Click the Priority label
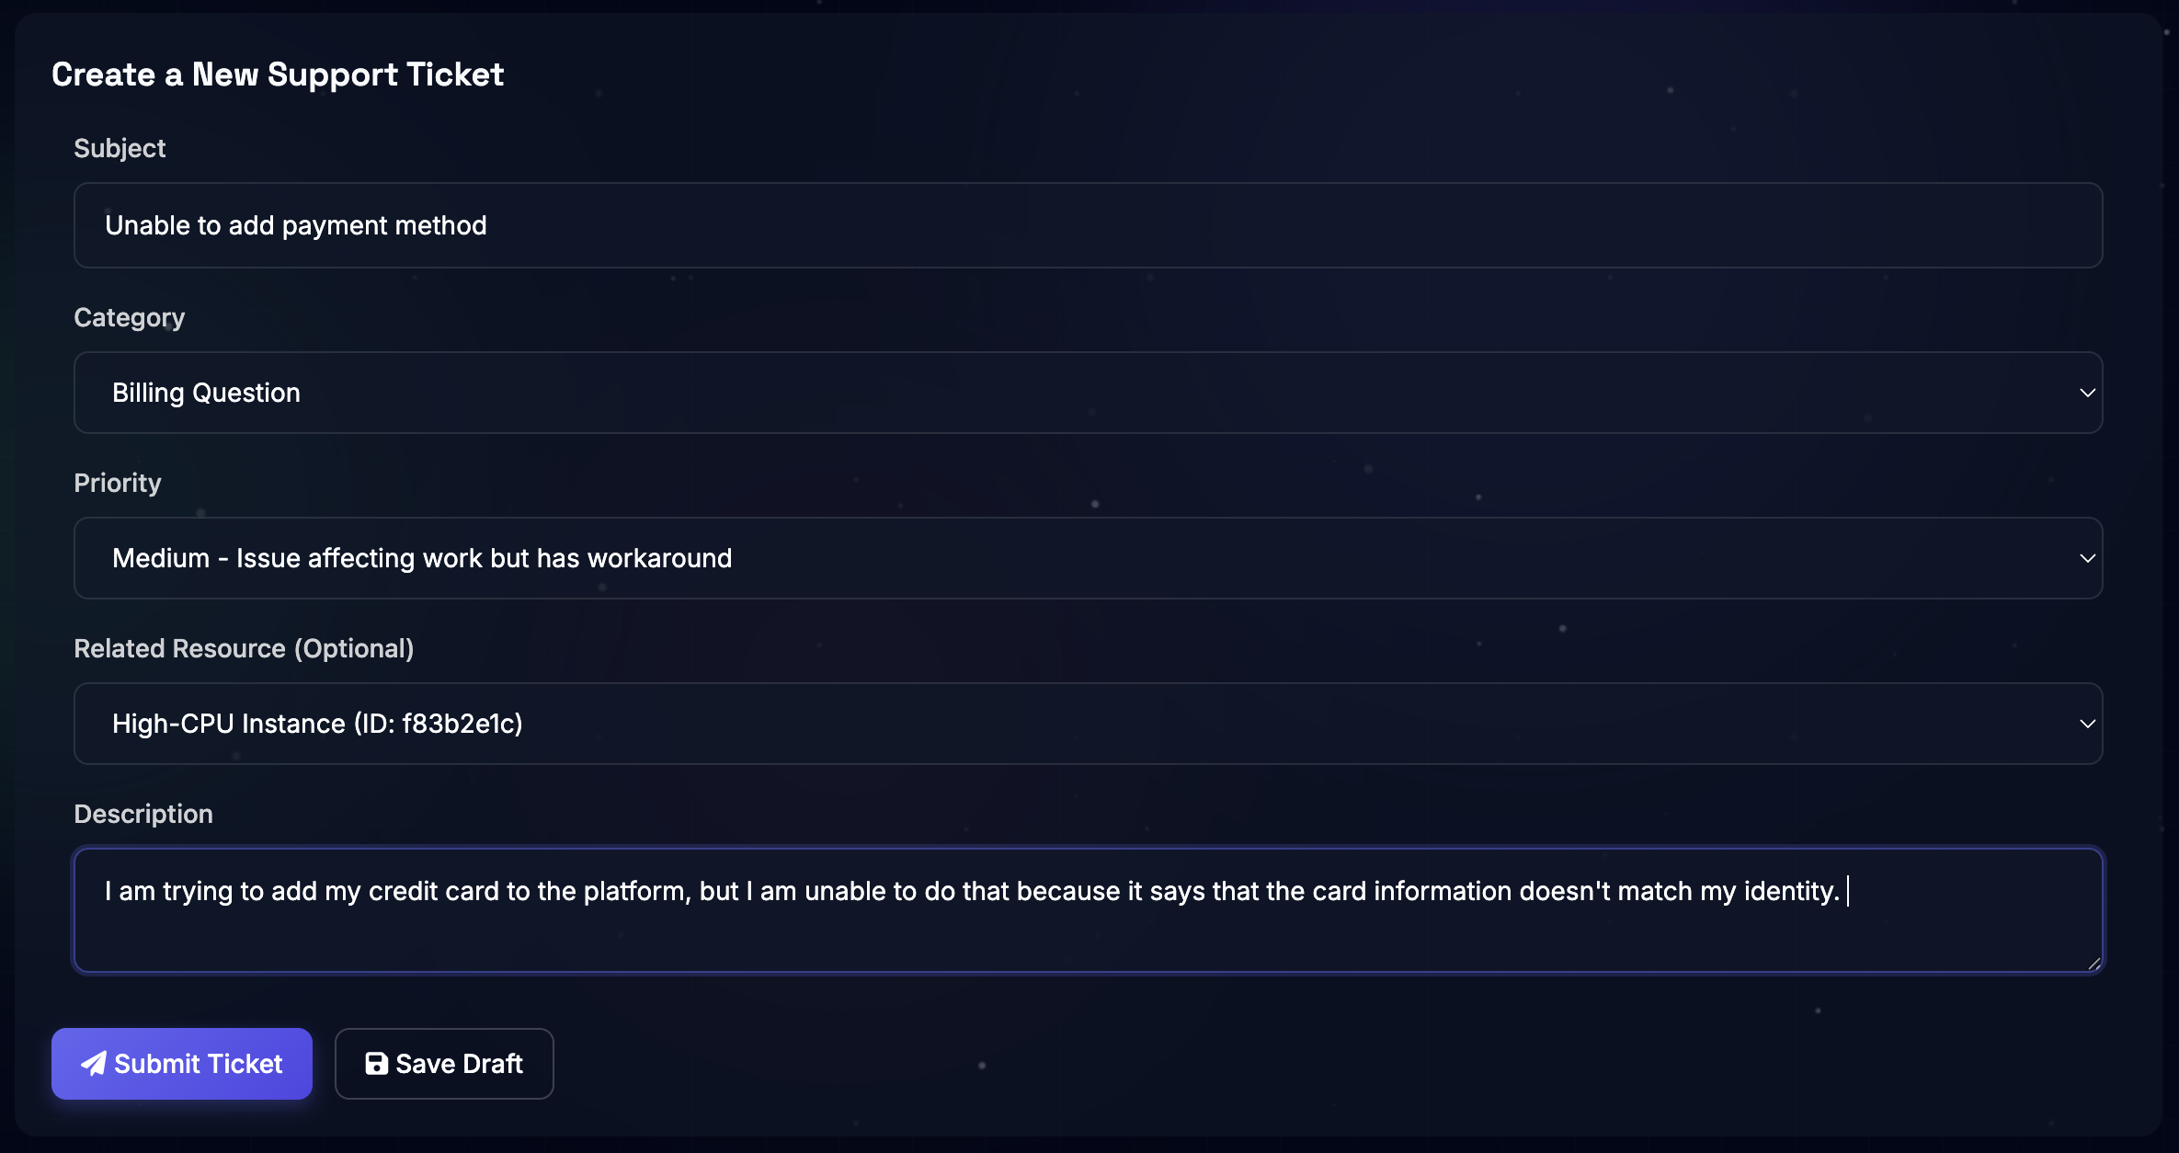Screen dimensions: 2179x1153 click(x=117, y=483)
